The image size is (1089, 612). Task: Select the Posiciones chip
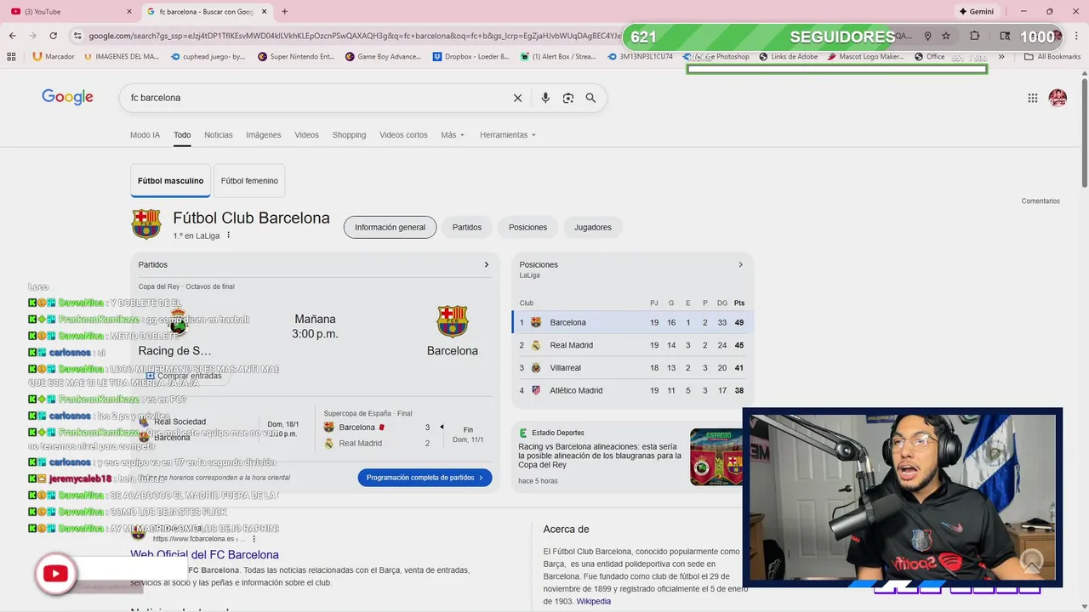tap(528, 227)
